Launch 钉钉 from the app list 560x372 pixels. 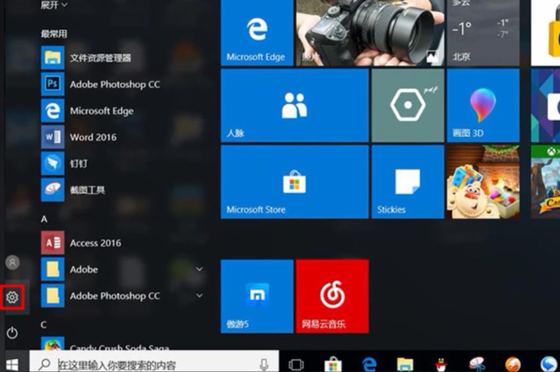click(64, 164)
